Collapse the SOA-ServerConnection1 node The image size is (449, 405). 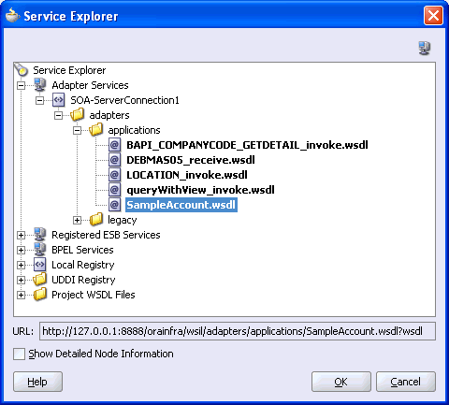click(39, 100)
